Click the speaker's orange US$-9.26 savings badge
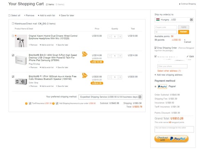This screenshot has width=197, height=149. 97,83
